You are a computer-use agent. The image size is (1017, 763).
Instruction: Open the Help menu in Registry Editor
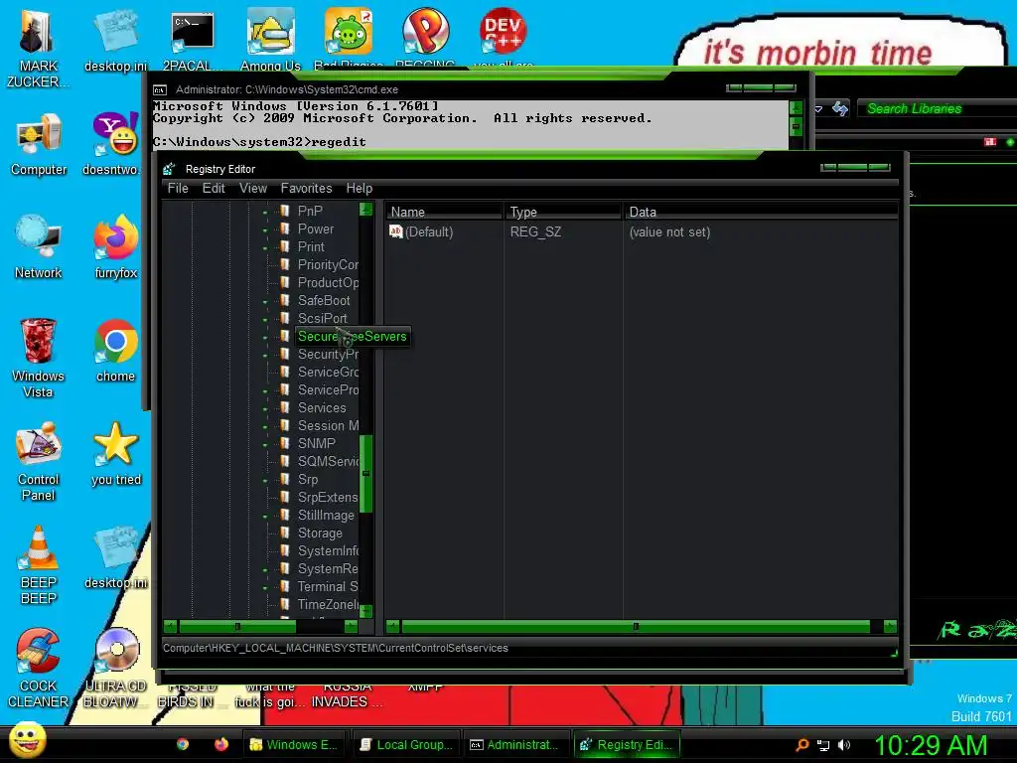tap(360, 188)
